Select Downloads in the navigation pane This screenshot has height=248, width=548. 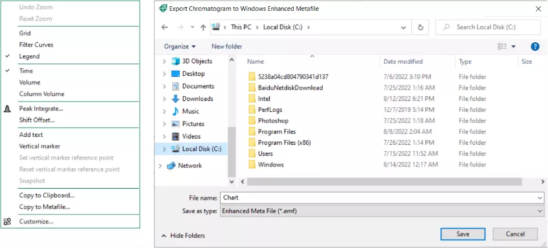pyautogui.click(x=197, y=99)
